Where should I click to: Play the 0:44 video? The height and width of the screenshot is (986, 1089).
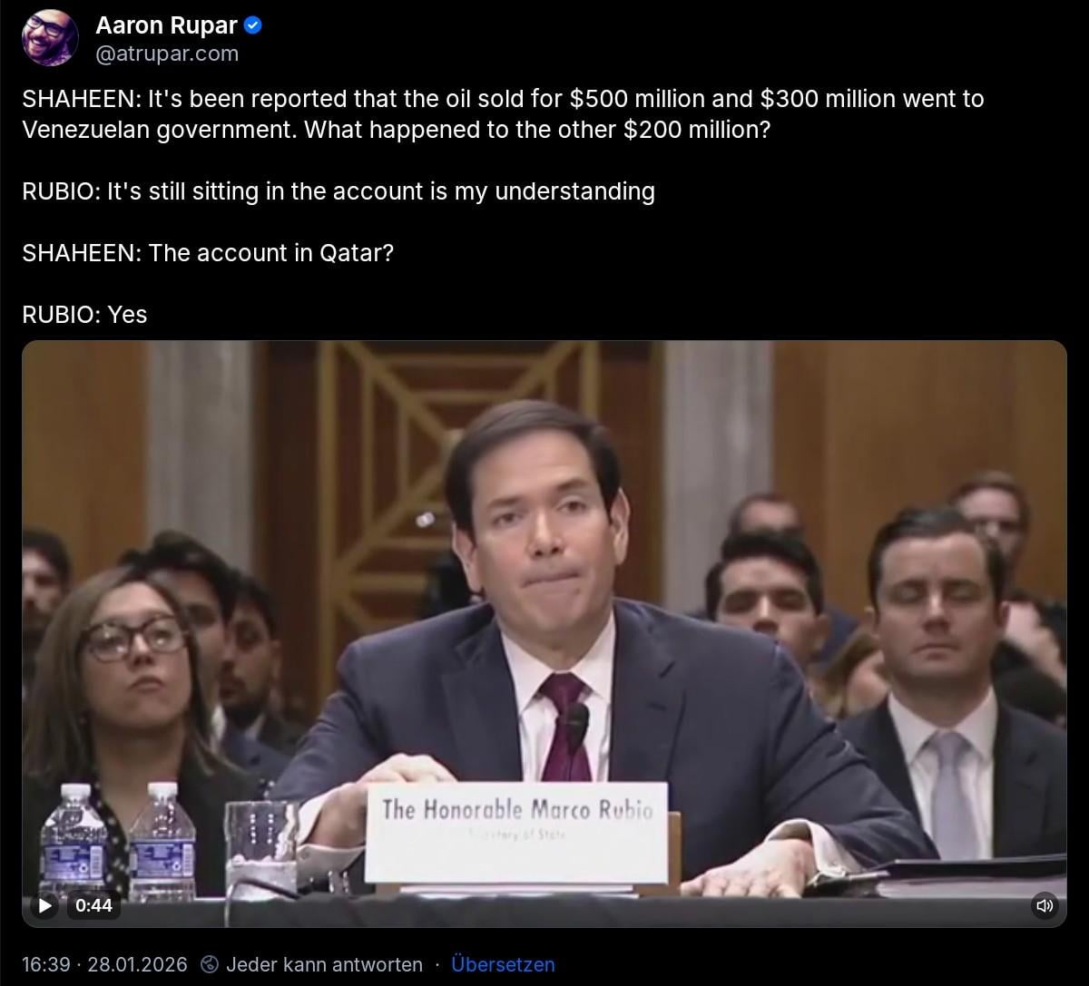tap(45, 904)
